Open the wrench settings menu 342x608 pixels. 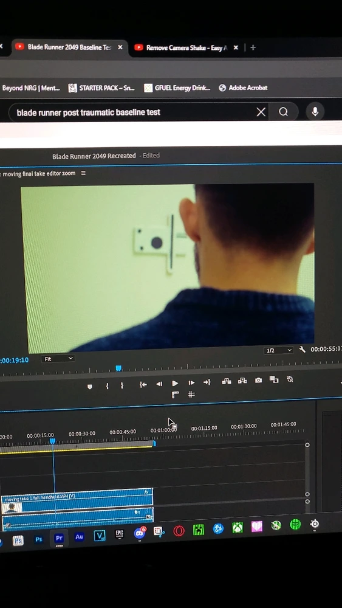coord(303,350)
